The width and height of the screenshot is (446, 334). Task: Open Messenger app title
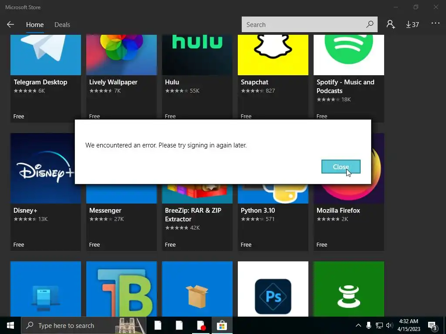pos(105,210)
